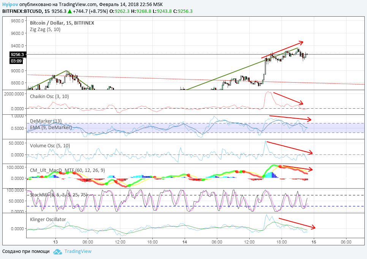Image resolution: width=367 pixels, height=259 pixels.
Task: Click the high price value H:9268.8
Action: (x=141, y=11)
